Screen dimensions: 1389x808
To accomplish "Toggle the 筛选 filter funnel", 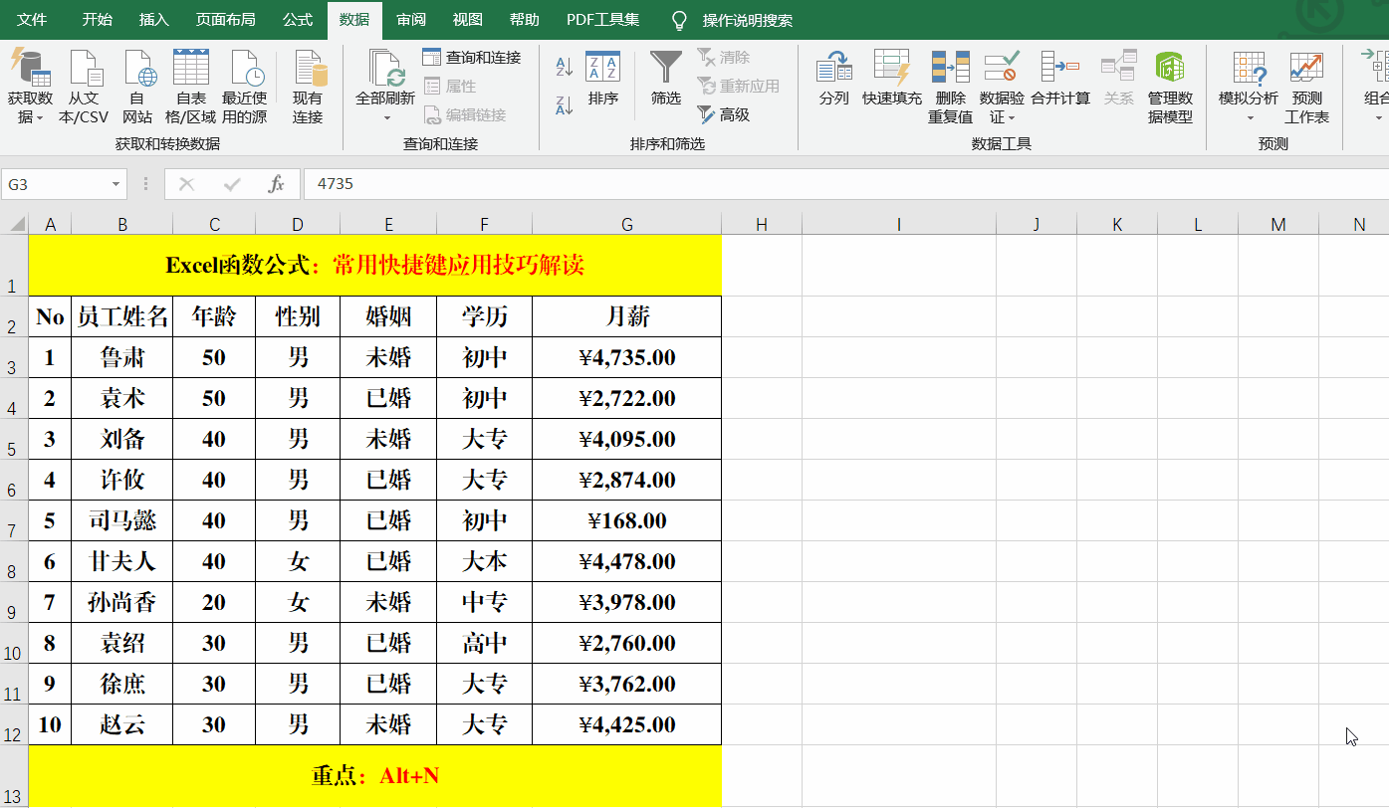I will [666, 78].
